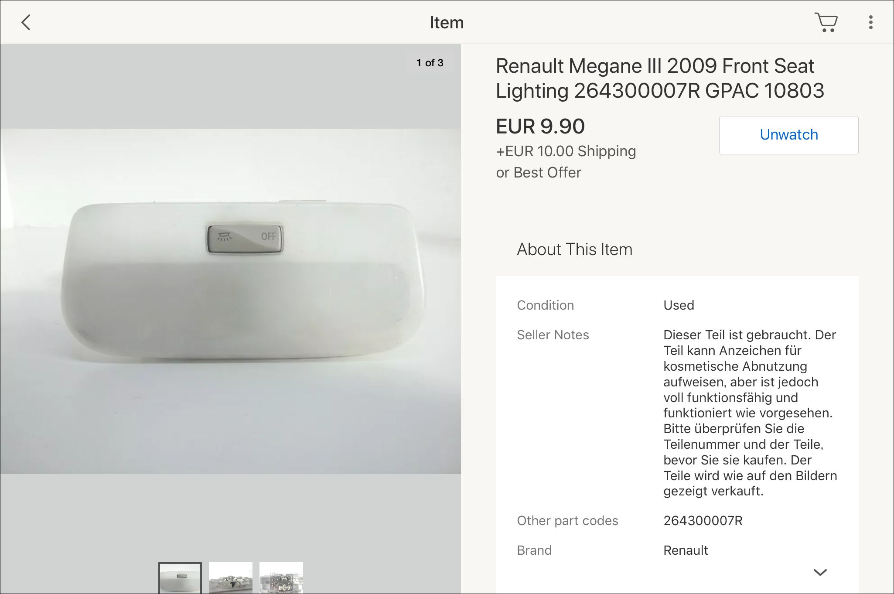Open the three-dot overflow menu

tap(870, 22)
